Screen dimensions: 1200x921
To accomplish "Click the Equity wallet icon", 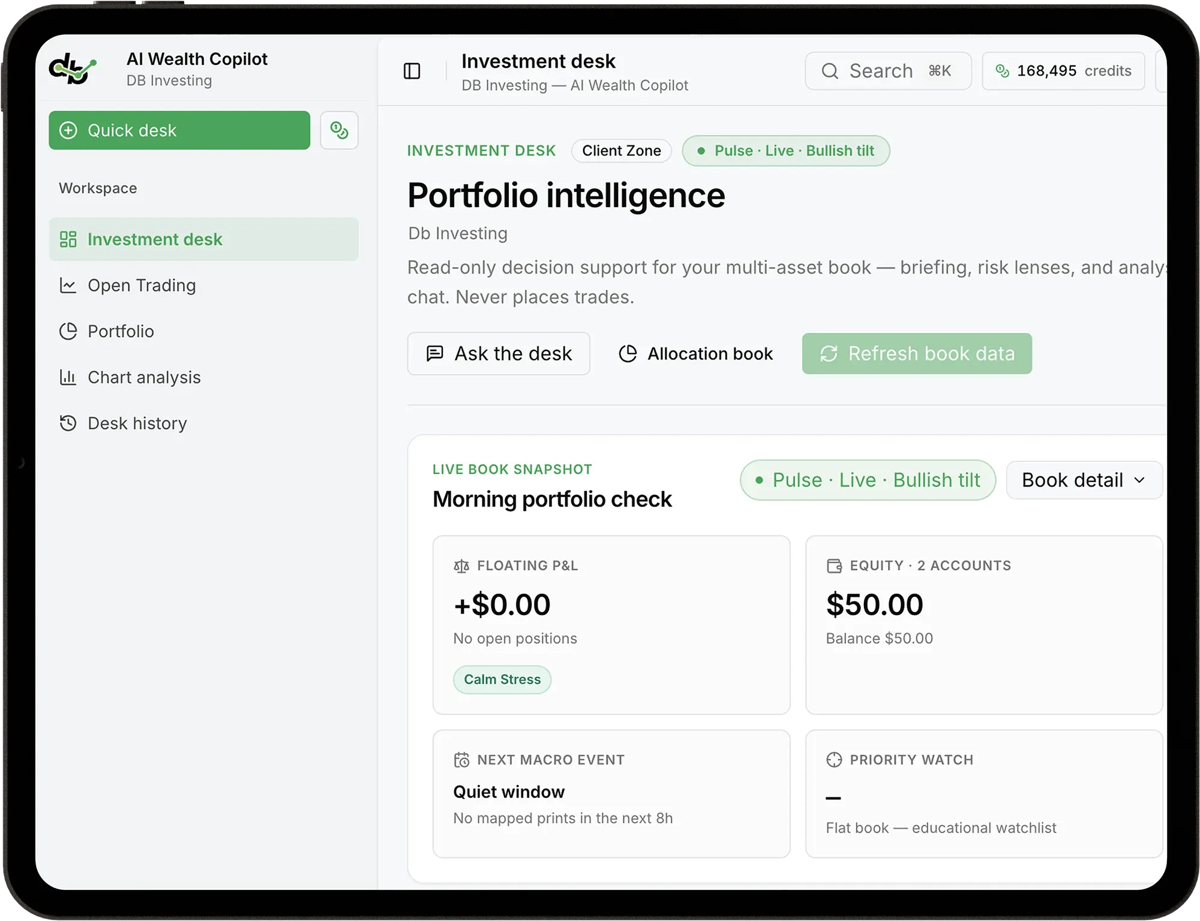I will pyautogui.click(x=834, y=566).
